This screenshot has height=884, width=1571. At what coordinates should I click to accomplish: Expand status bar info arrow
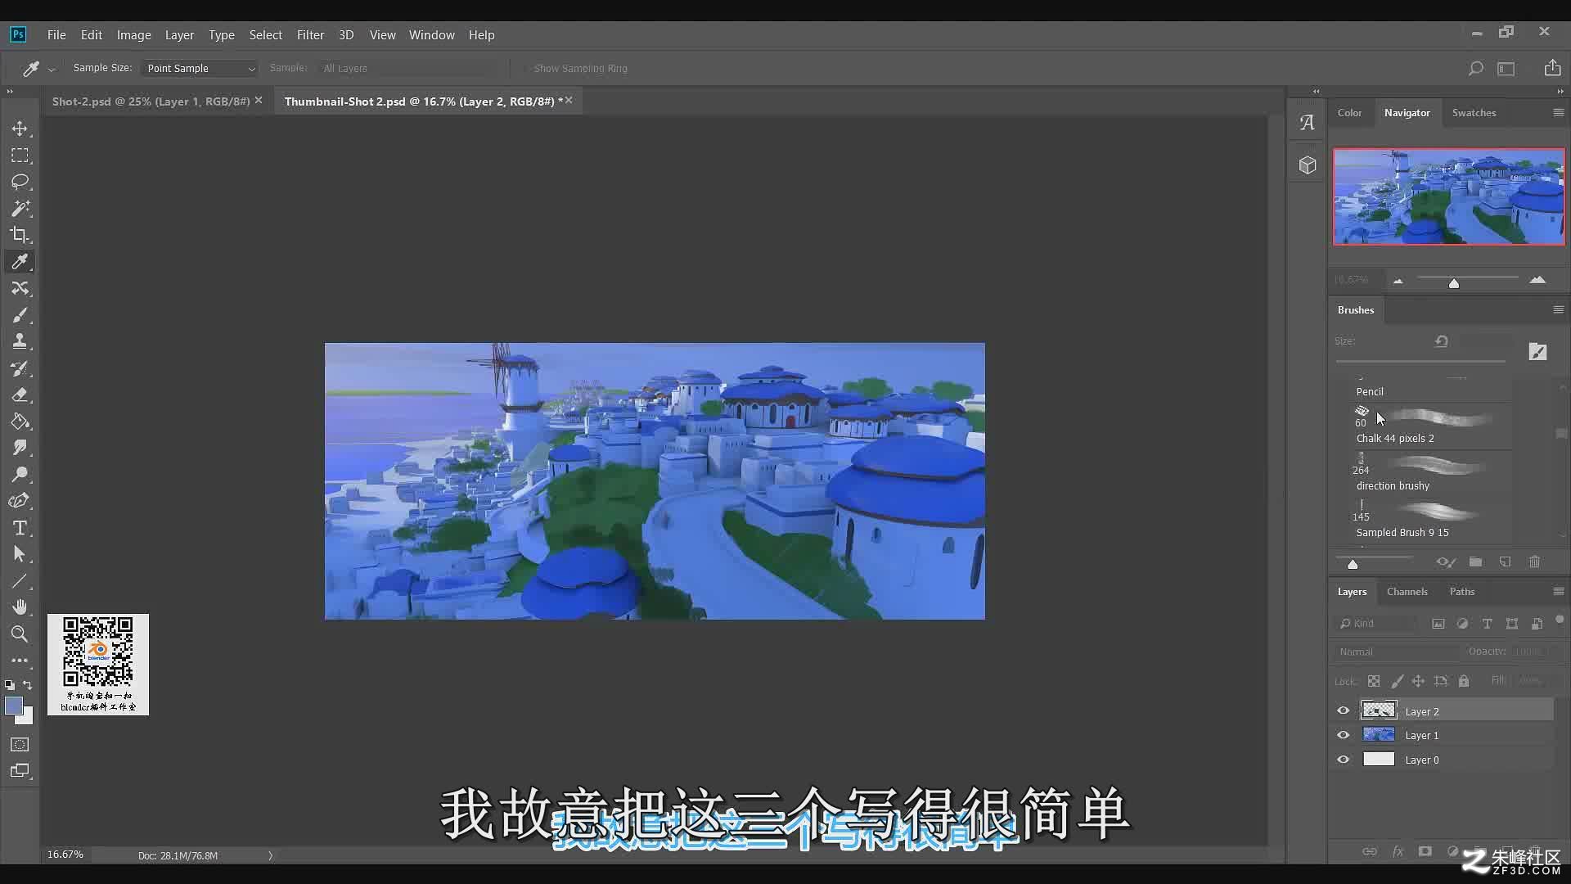pos(270,855)
